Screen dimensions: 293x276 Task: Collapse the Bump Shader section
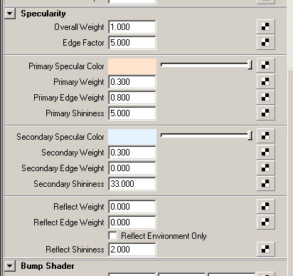[x=10, y=266]
